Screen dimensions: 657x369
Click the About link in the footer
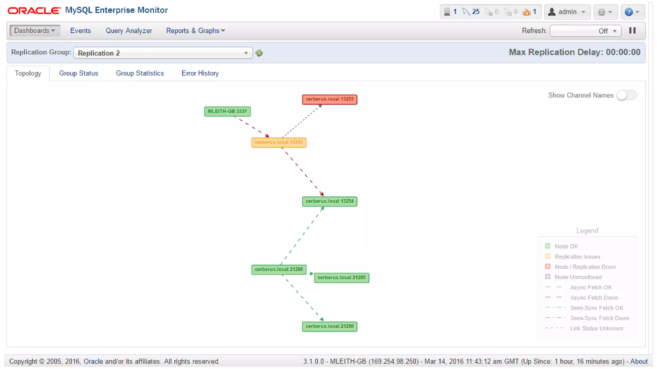click(x=639, y=361)
